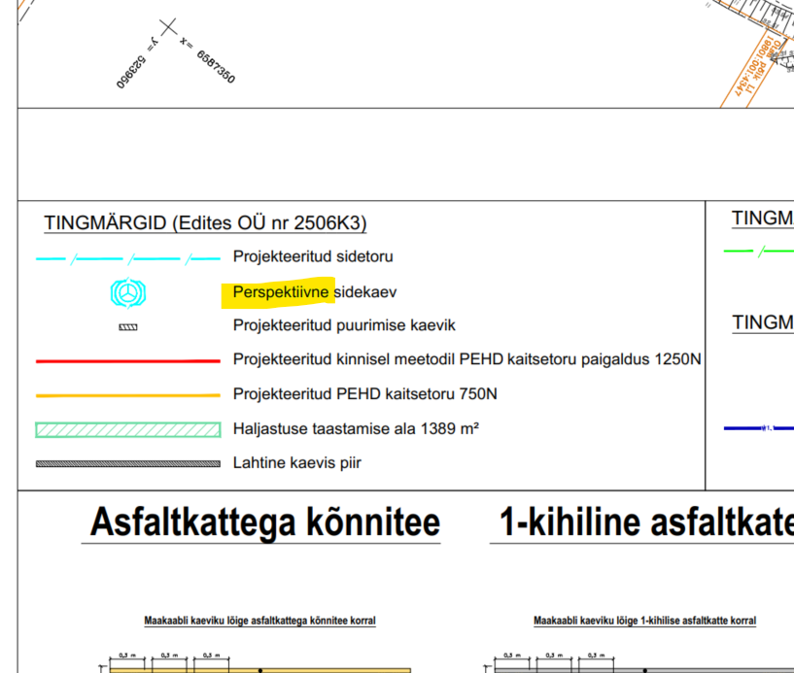
Task: Select the red PEHD 1250N legend line
Action: (x=127, y=360)
